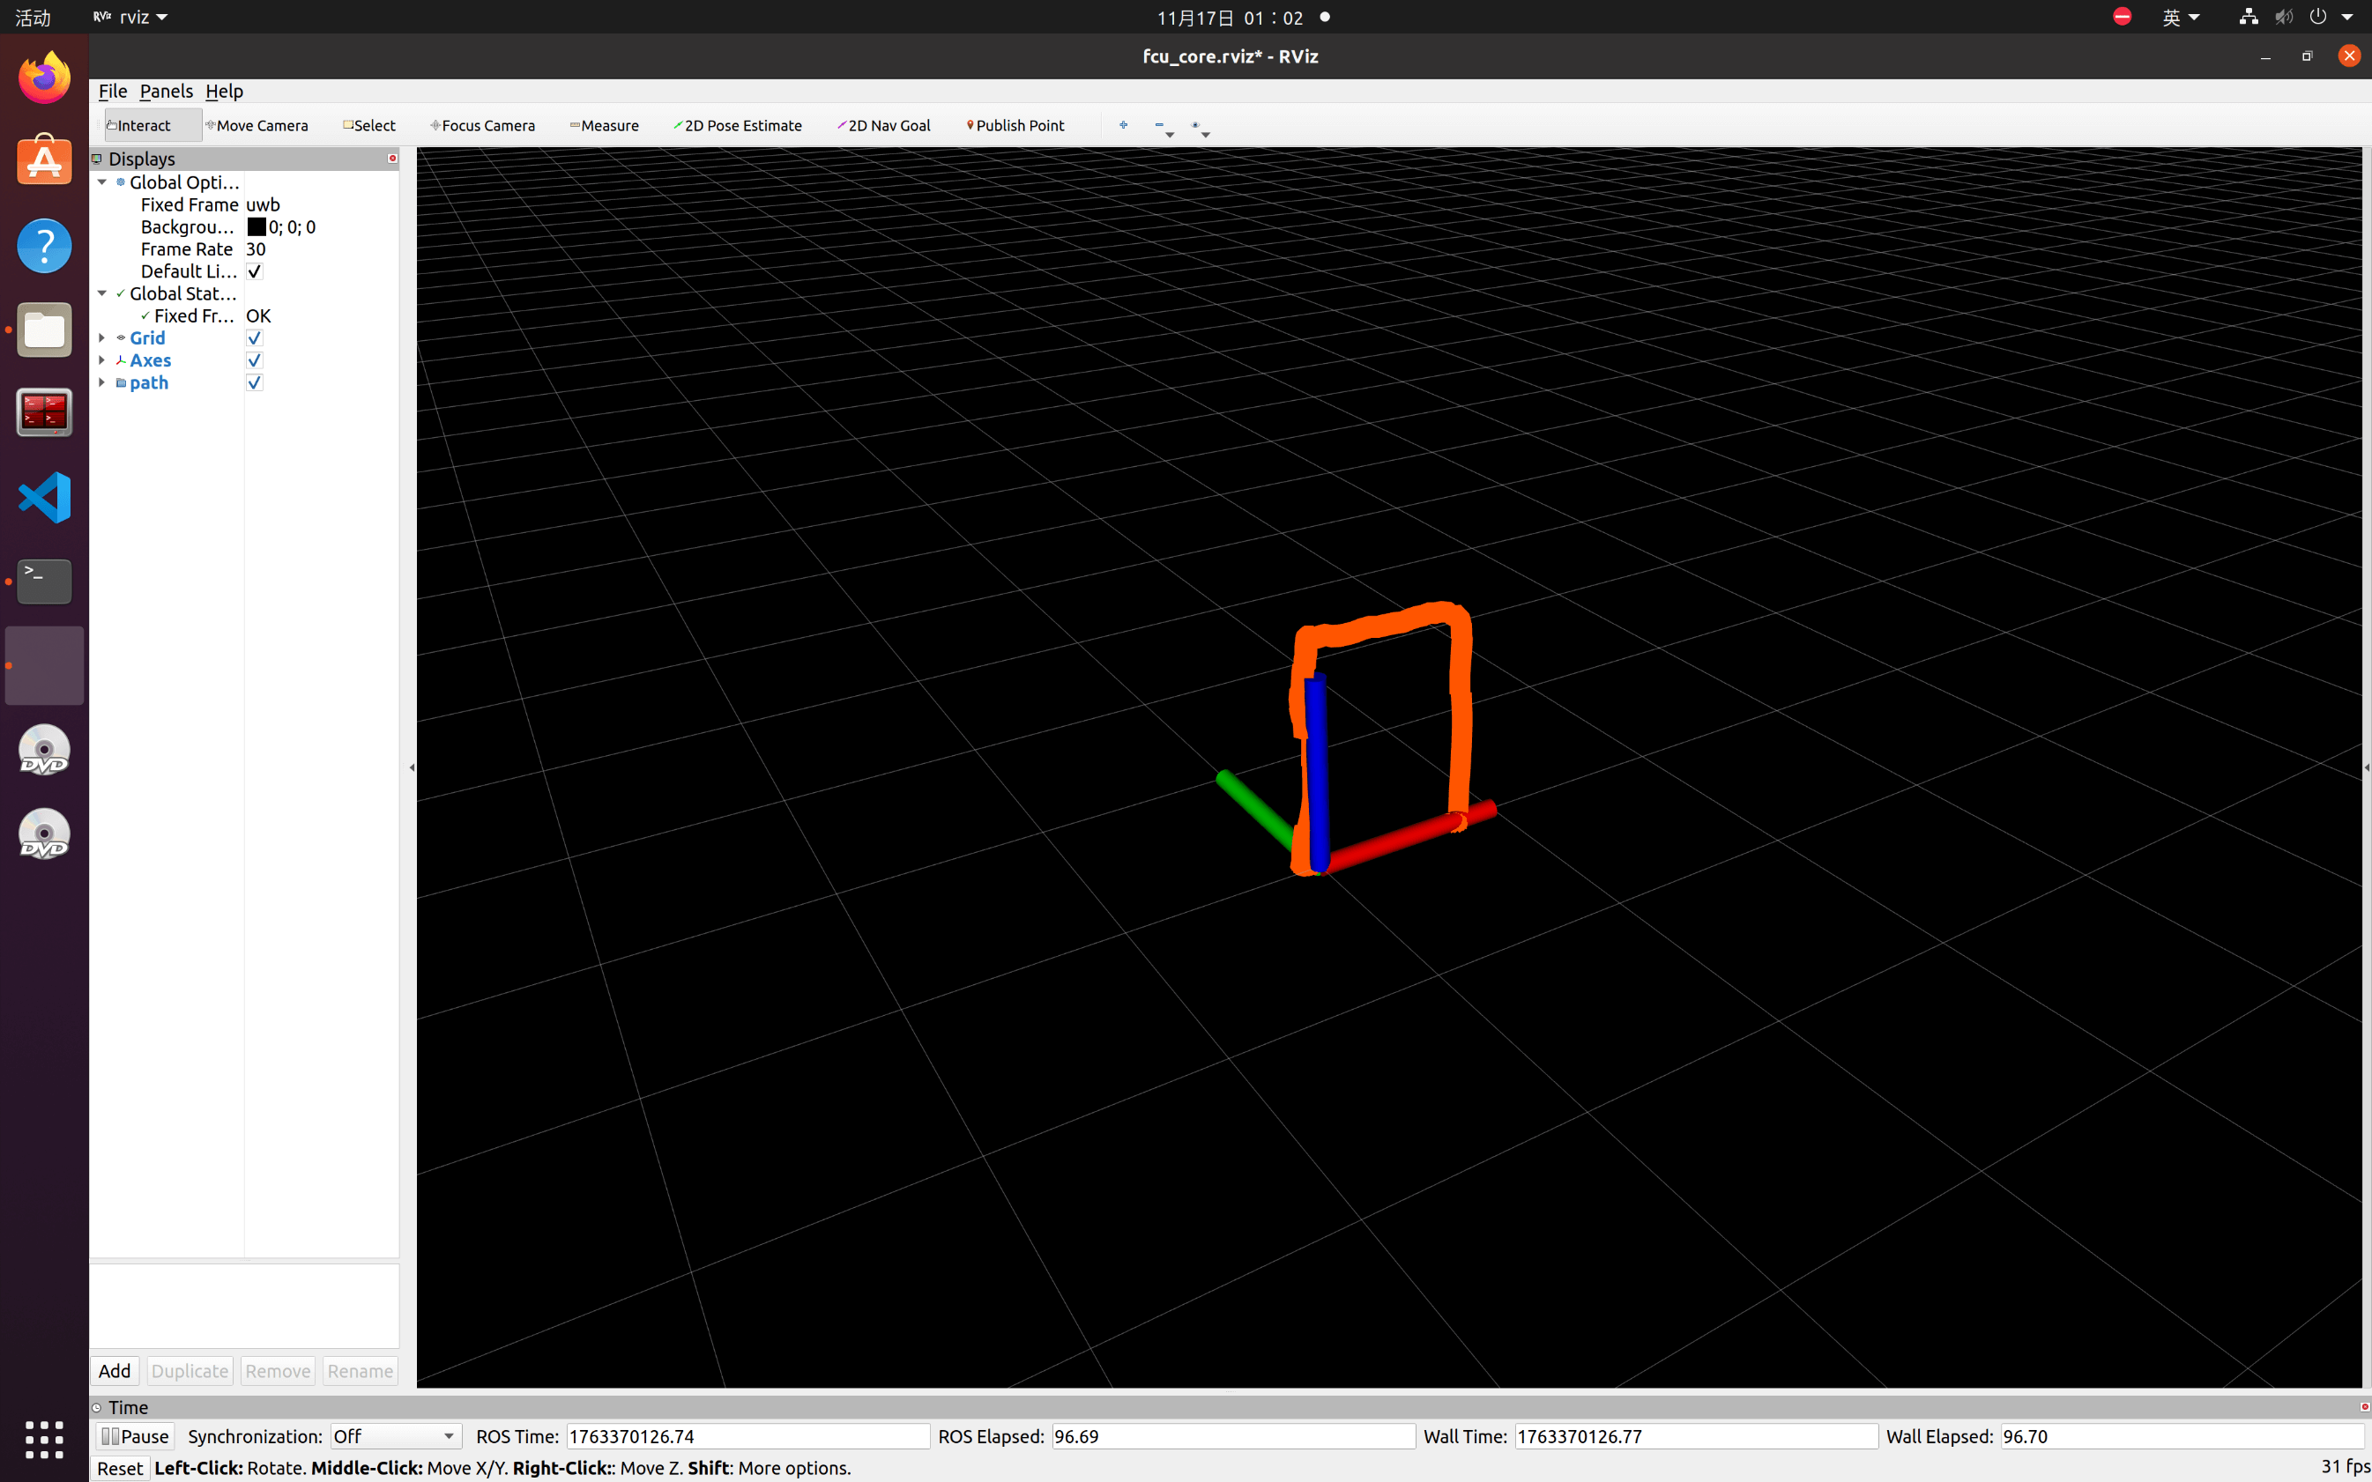Click the ROS Time field
Screen dimensions: 2372x1482
pyautogui.click(x=748, y=1436)
